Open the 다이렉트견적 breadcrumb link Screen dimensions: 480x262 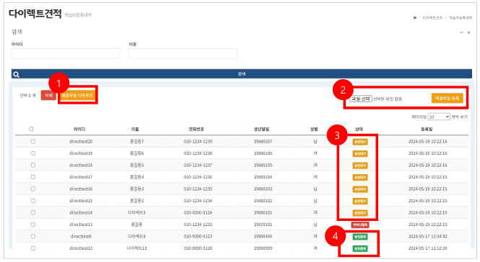click(x=432, y=18)
